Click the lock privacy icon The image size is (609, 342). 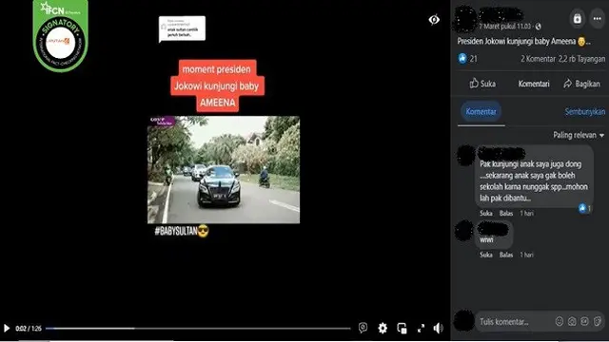[578, 18]
